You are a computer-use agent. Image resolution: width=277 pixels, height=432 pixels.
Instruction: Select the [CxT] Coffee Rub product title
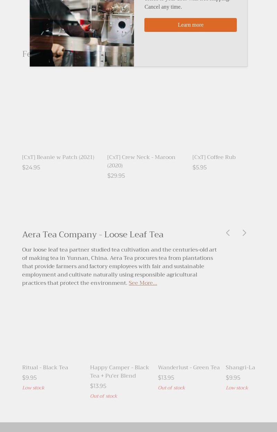point(214,157)
